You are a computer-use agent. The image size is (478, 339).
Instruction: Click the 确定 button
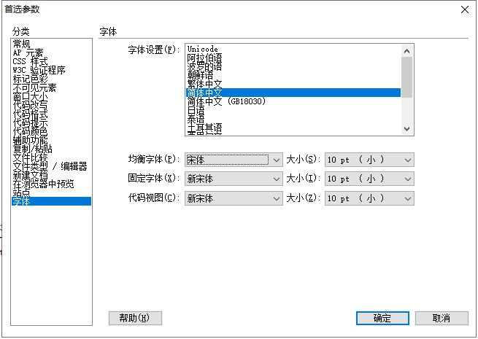tap(382, 319)
